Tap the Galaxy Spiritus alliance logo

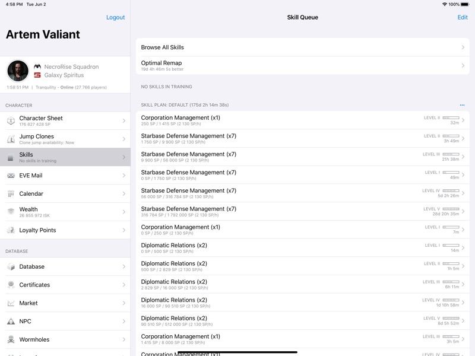pos(37,75)
